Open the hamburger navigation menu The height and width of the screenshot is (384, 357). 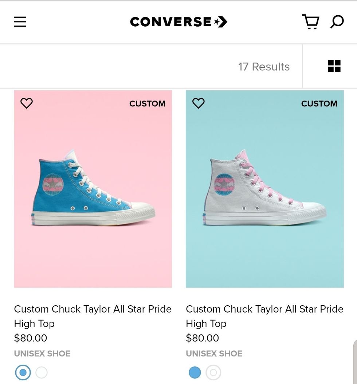click(20, 22)
